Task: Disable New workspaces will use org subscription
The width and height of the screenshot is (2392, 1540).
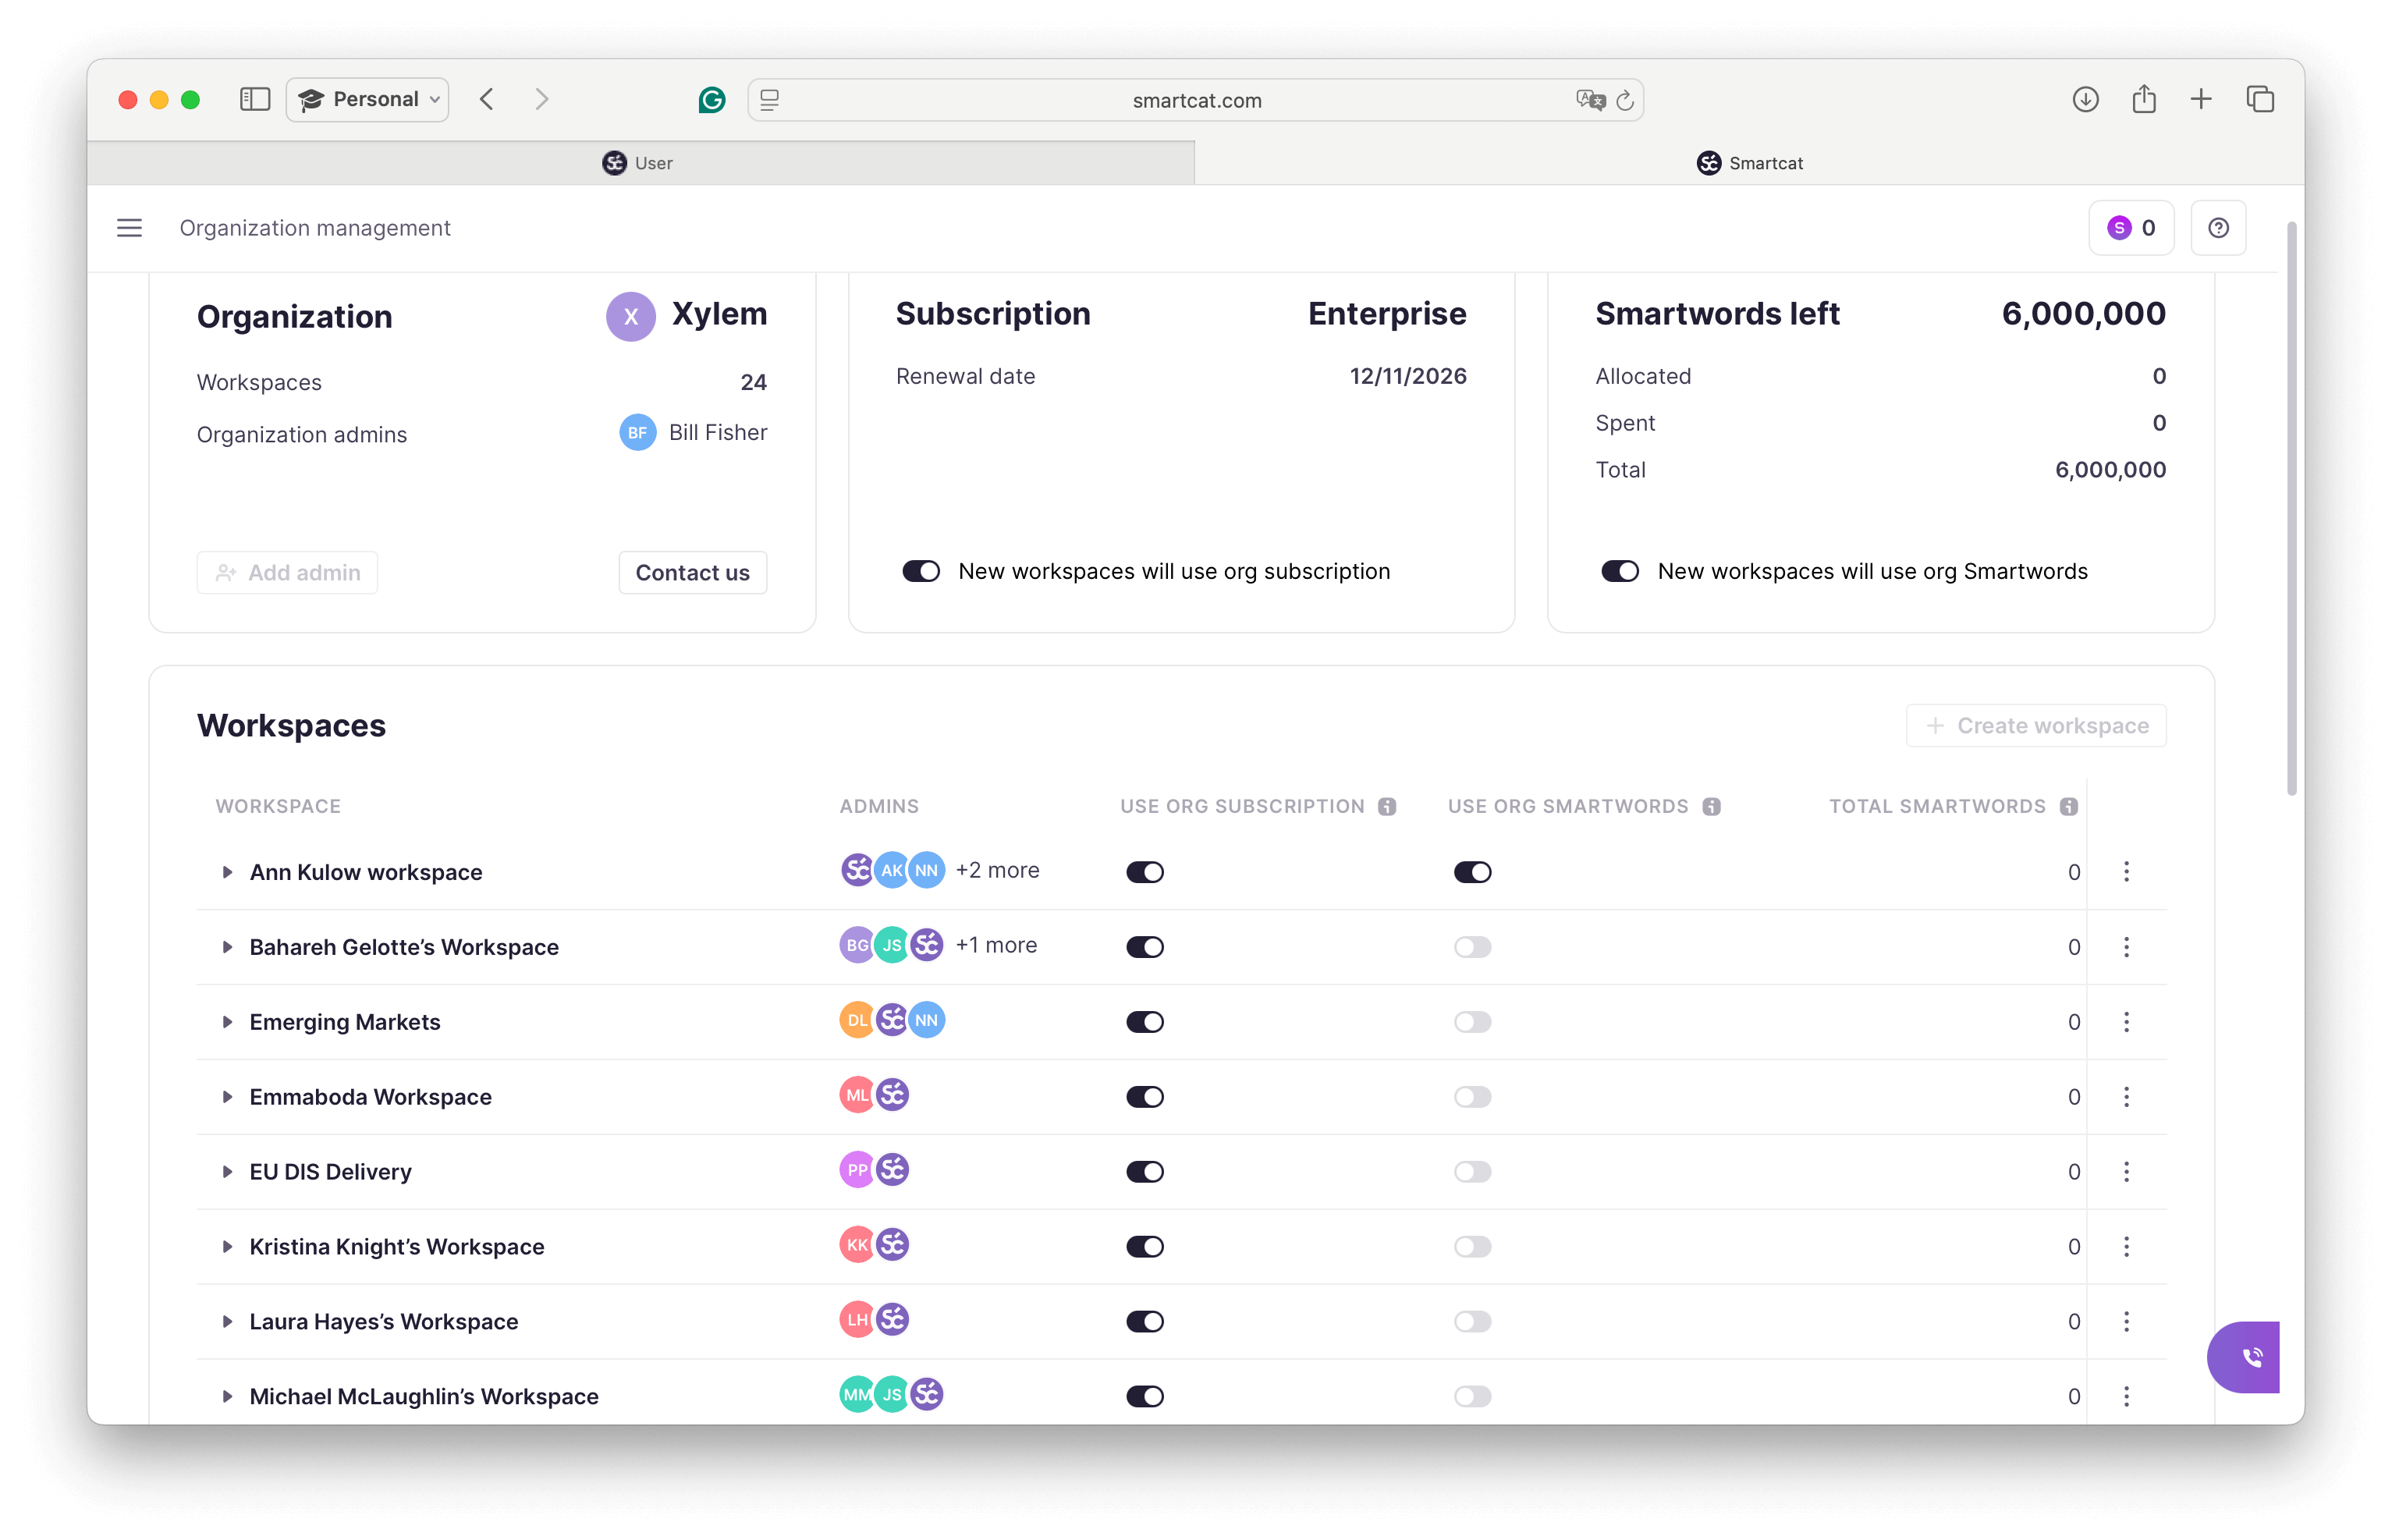Action: (x=920, y=570)
